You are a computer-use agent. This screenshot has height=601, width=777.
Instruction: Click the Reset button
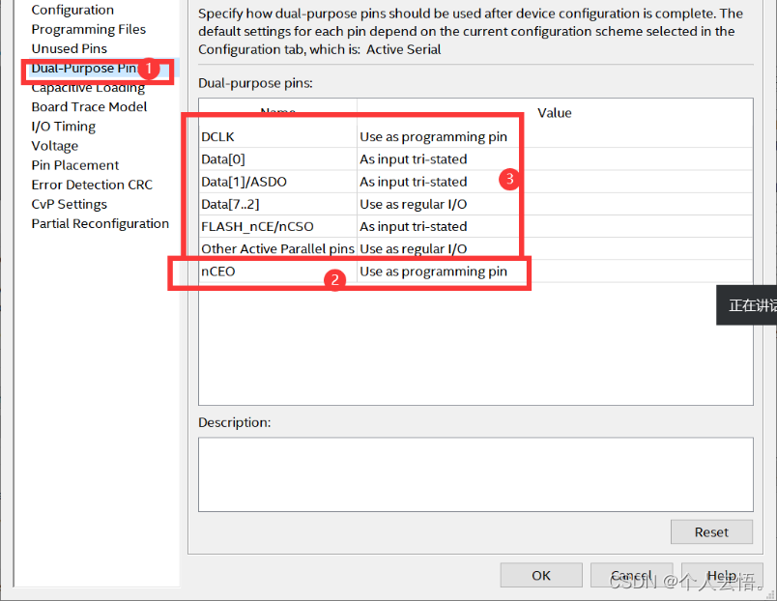click(x=711, y=531)
